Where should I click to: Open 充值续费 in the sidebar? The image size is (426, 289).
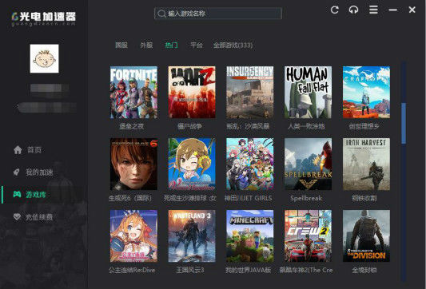(39, 217)
